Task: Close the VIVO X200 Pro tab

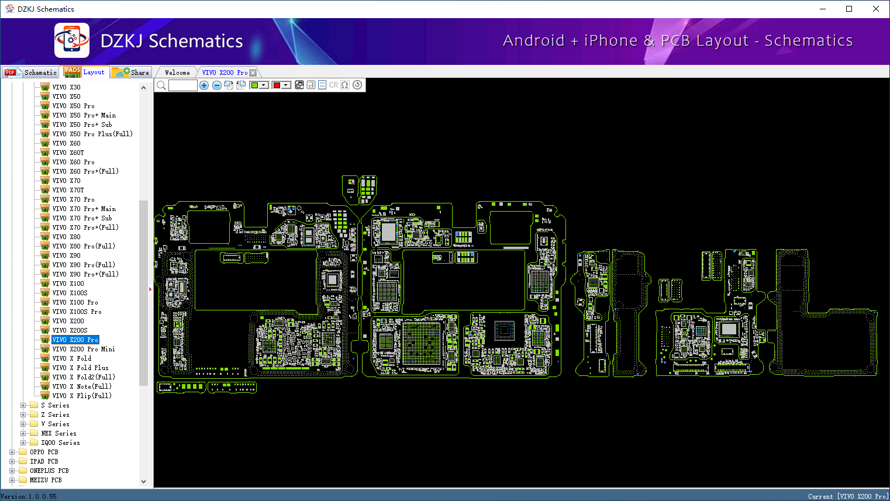Action: [253, 72]
